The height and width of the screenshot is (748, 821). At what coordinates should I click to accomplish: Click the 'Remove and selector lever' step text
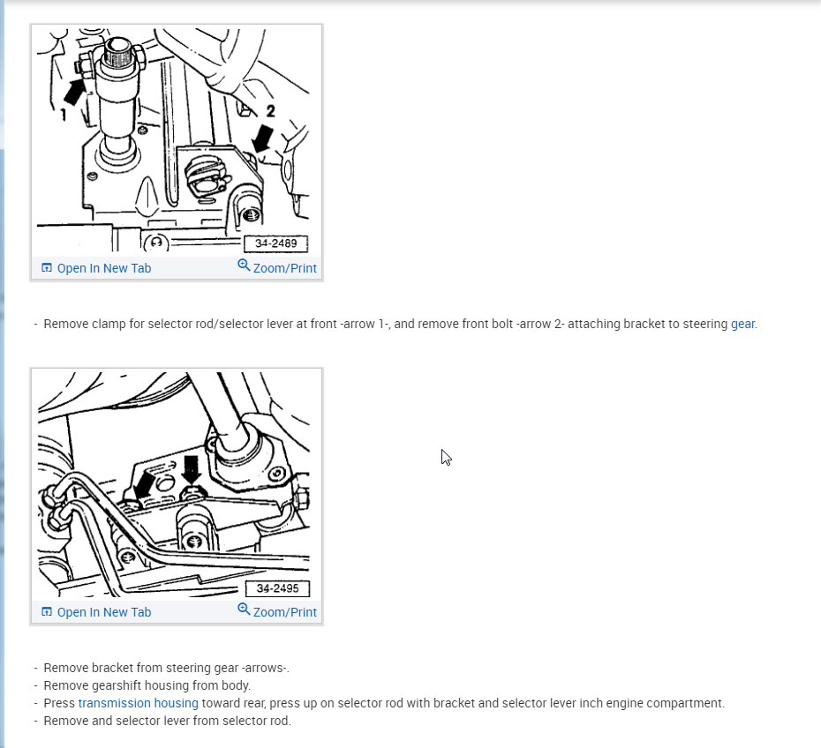167,721
